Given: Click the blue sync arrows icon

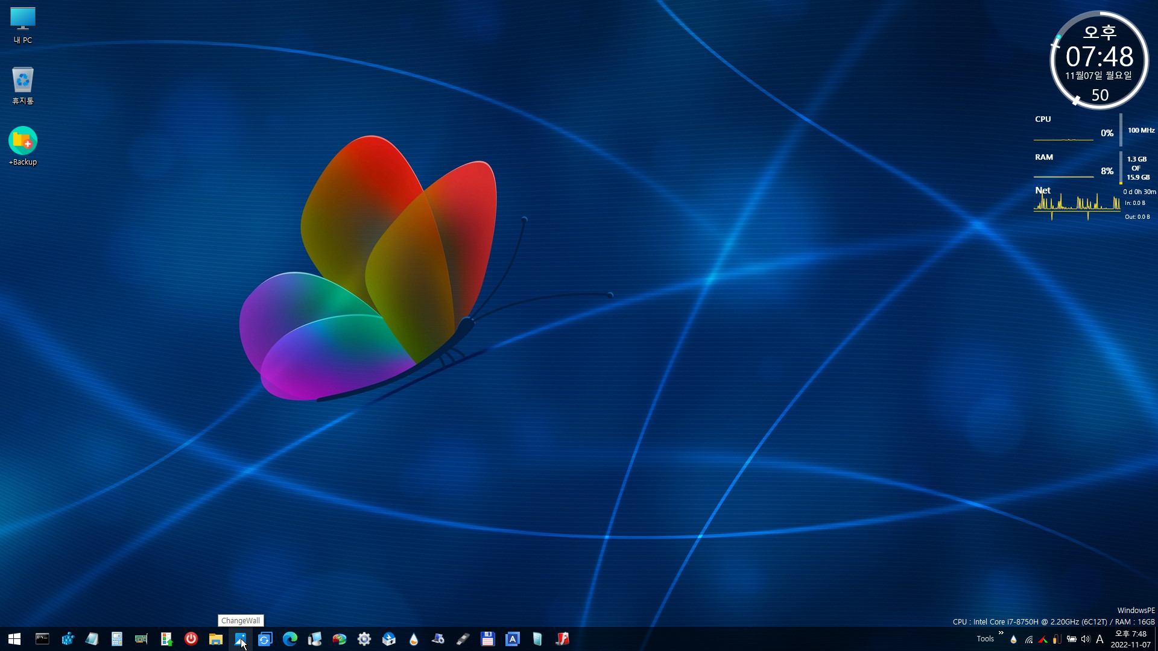Looking at the screenshot, I should [x=265, y=639].
